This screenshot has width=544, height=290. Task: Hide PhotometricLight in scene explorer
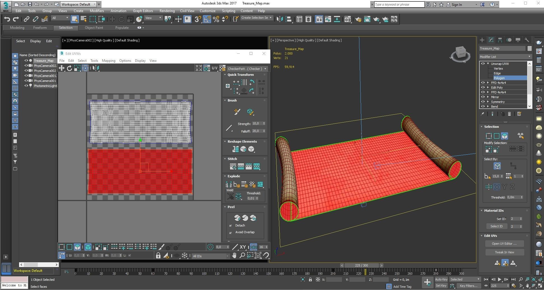[26, 86]
